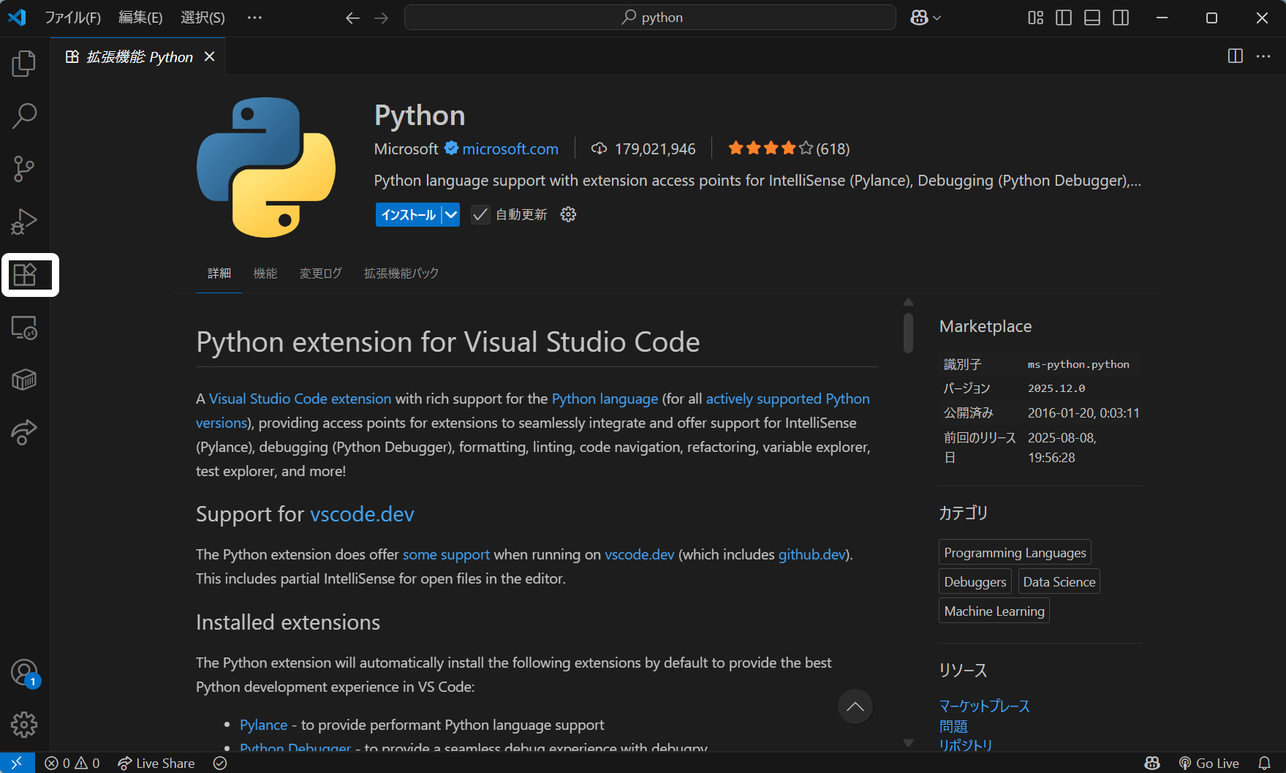This screenshot has height=773, width=1286.
Task: Click the ms-python.python identifier
Action: pyautogui.click(x=1078, y=364)
